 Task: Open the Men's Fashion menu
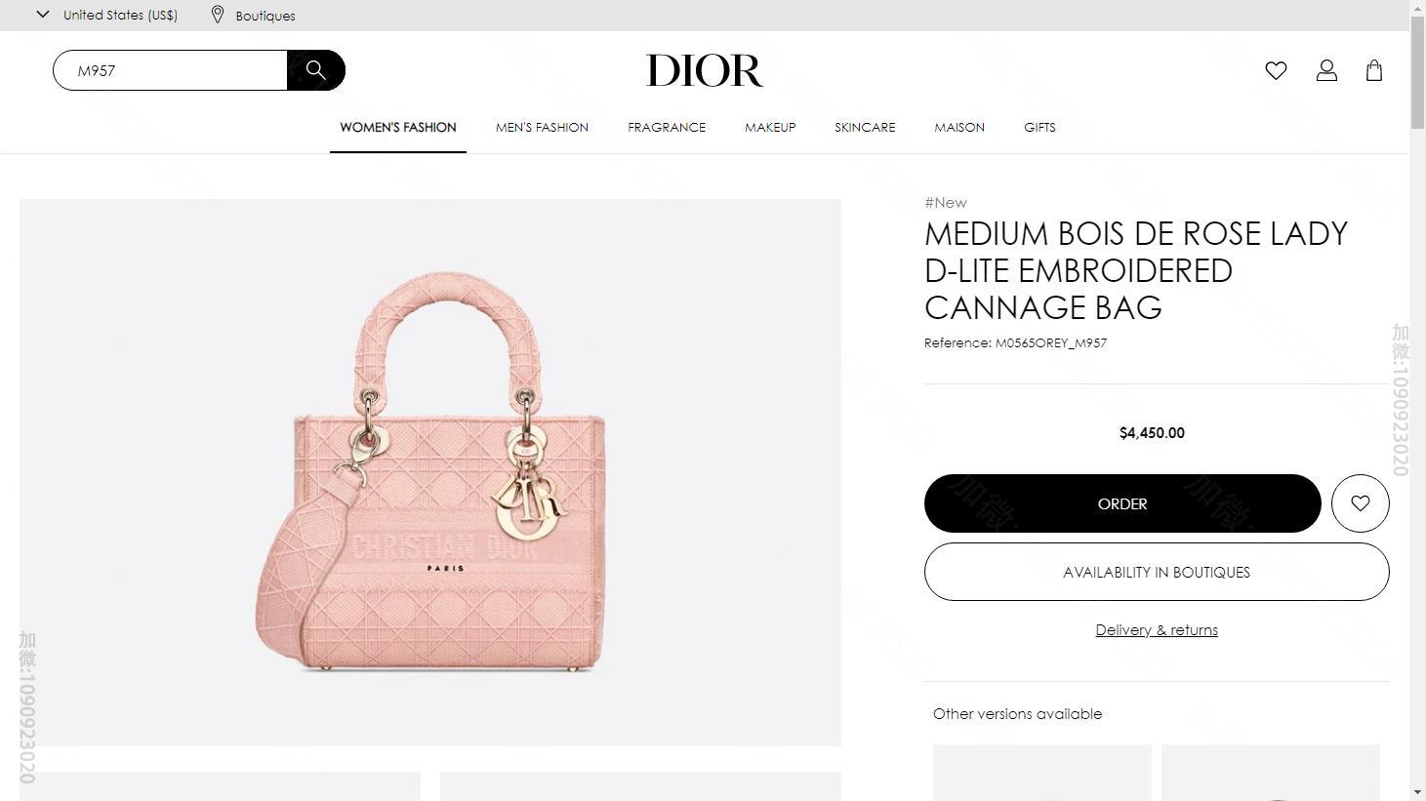542,127
